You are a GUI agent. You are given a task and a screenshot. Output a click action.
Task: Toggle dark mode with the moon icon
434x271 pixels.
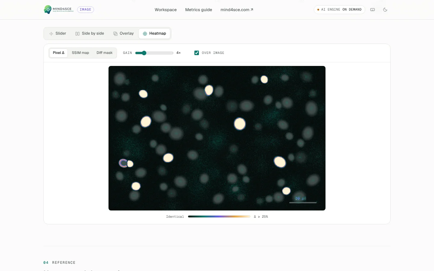click(385, 10)
